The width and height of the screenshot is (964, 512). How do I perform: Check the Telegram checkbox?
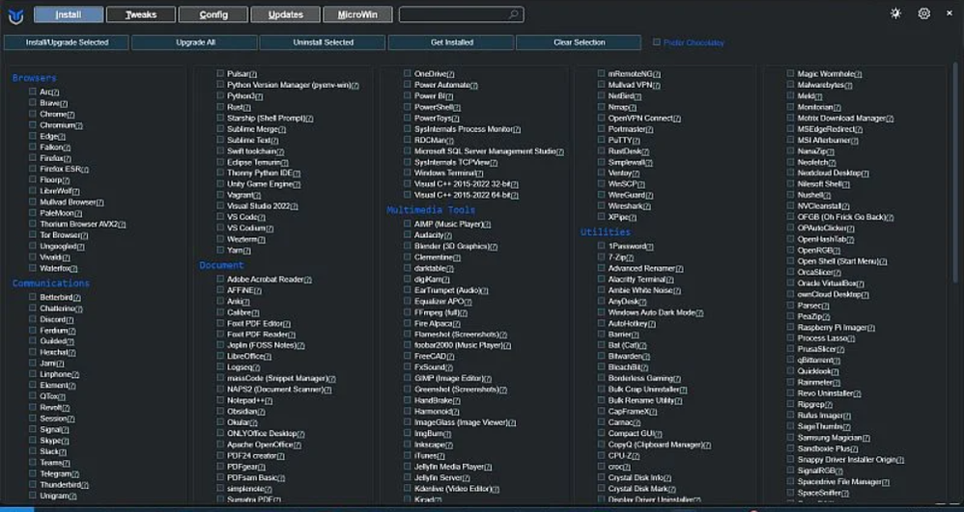click(x=33, y=473)
